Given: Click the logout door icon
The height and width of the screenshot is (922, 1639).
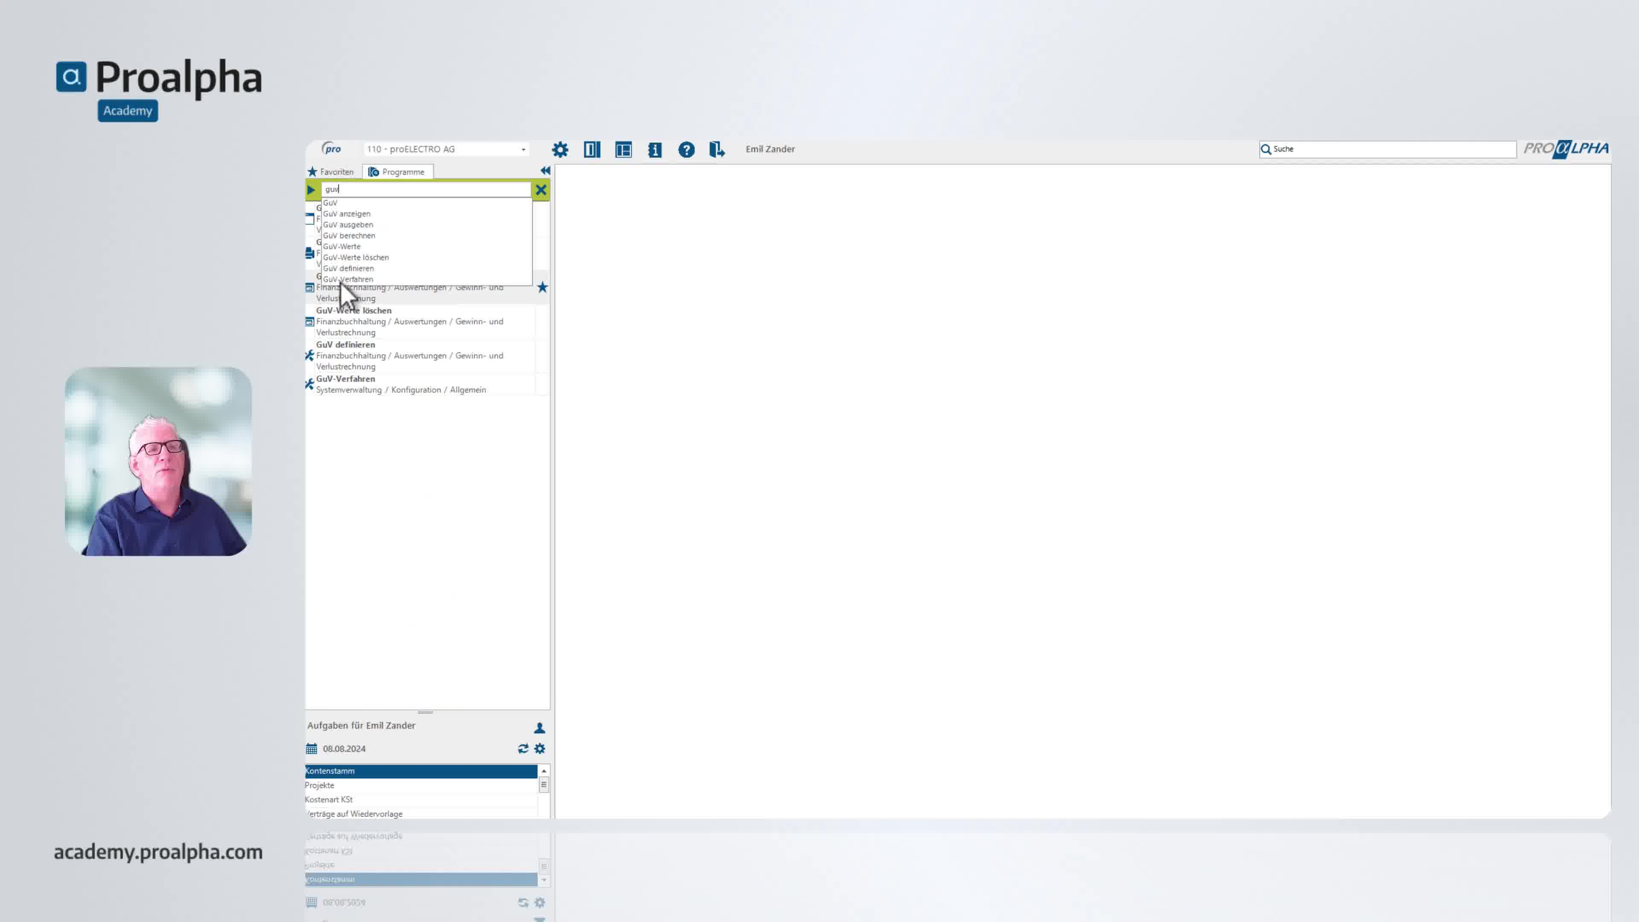Looking at the screenshot, I should point(717,149).
